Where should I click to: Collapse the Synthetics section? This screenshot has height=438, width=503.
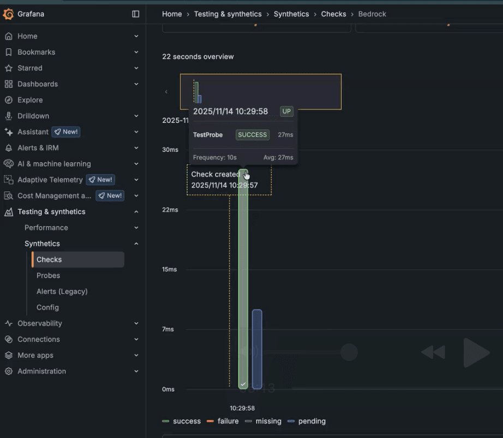(x=135, y=244)
